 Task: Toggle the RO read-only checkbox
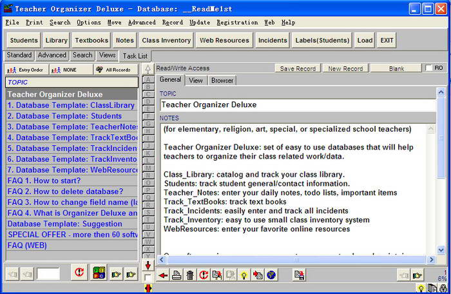coord(428,68)
